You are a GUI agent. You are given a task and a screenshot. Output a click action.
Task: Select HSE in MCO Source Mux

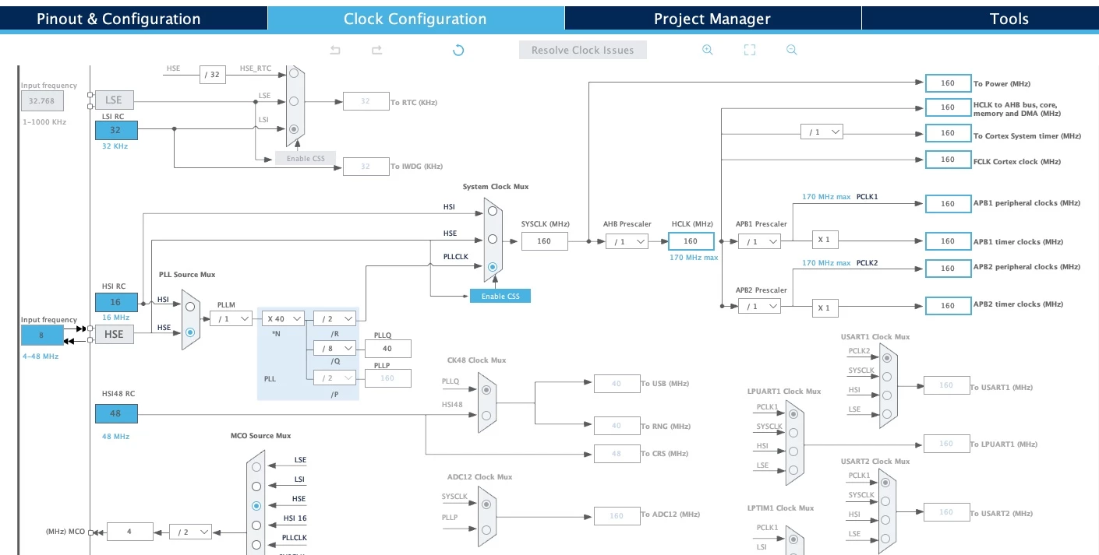(x=256, y=505)
